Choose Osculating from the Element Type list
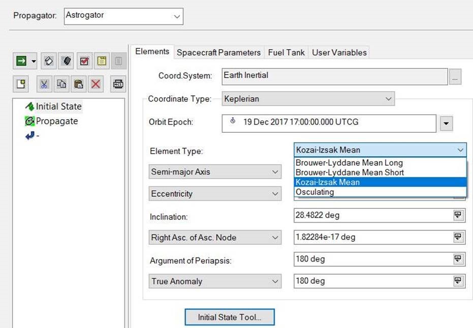Screen dimensions: 473x328 314,192
